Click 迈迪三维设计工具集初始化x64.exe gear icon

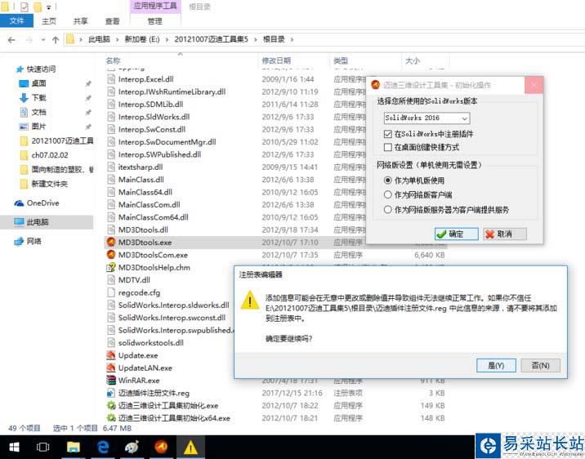click(x=111, y=418)
